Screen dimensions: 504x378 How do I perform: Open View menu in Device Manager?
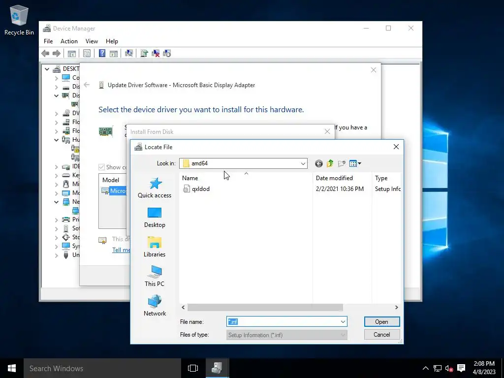92,41
